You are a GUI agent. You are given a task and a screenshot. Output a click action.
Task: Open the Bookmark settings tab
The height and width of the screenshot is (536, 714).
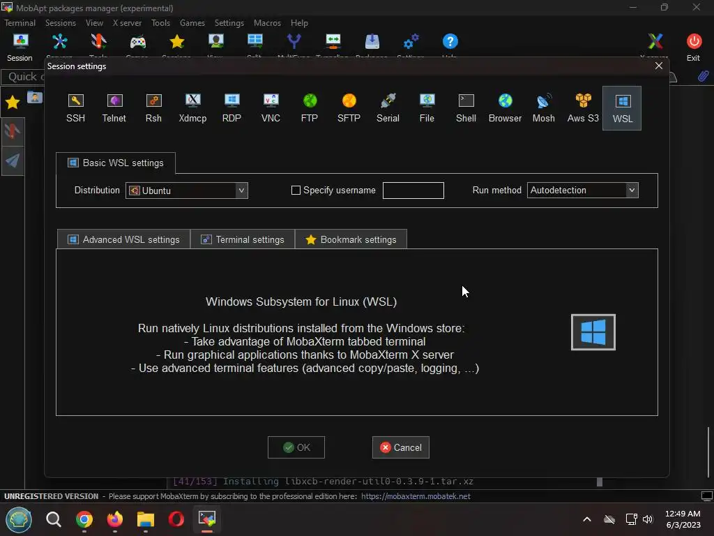[351, 239]
